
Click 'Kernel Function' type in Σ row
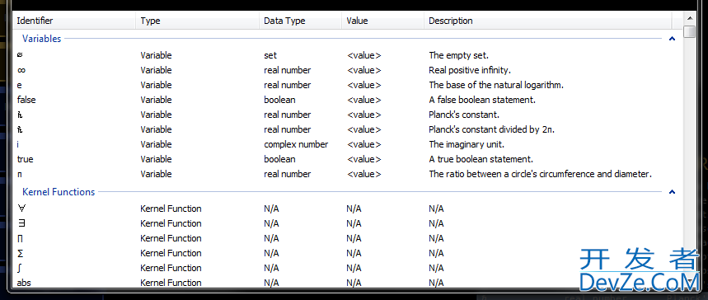click(x=171, y=254)
